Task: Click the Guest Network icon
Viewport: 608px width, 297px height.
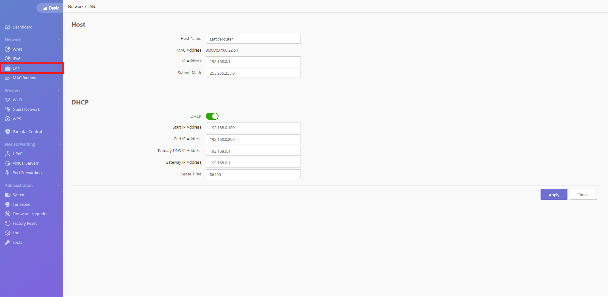Action: pos(8,110)
